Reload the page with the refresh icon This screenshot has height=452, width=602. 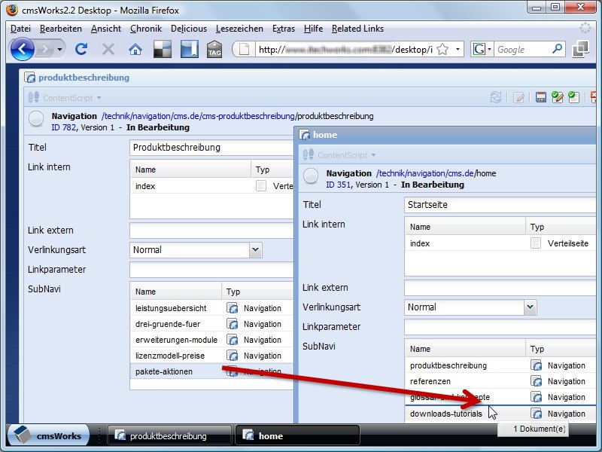click(x=81, y=49)
